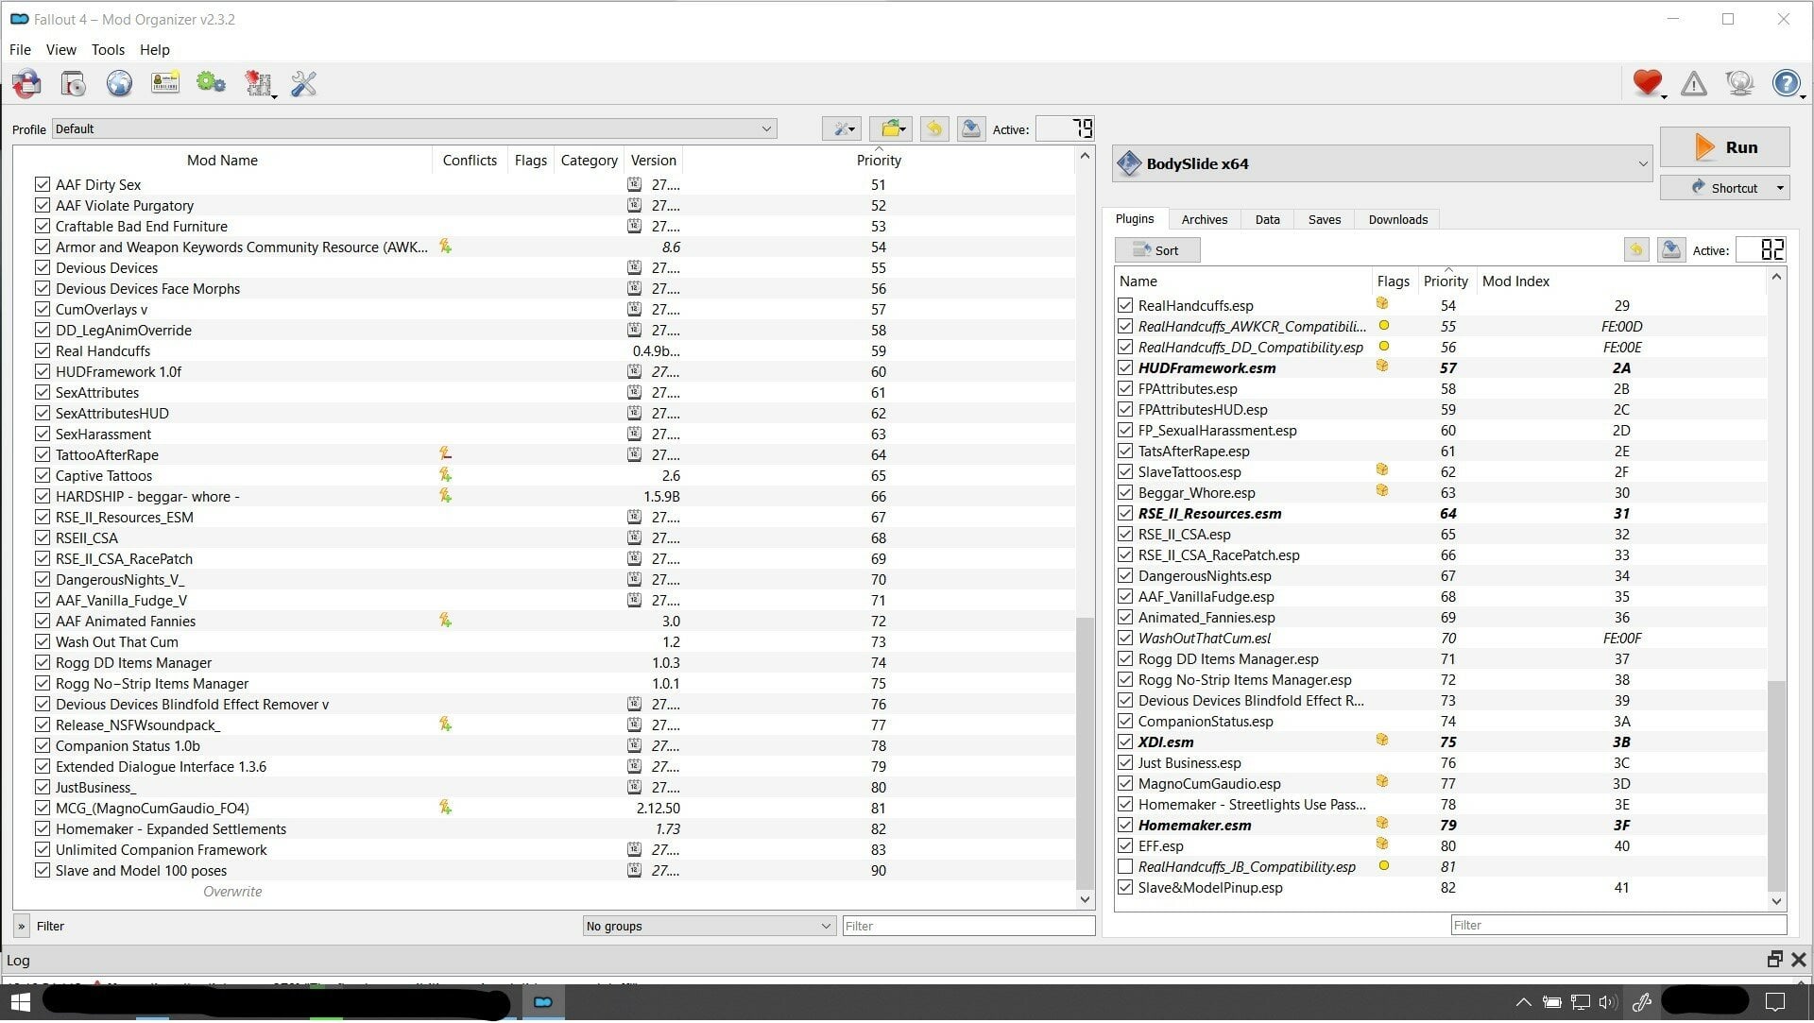
Task: Open the mod list options wrench dropdown
Action: (841, 129)
